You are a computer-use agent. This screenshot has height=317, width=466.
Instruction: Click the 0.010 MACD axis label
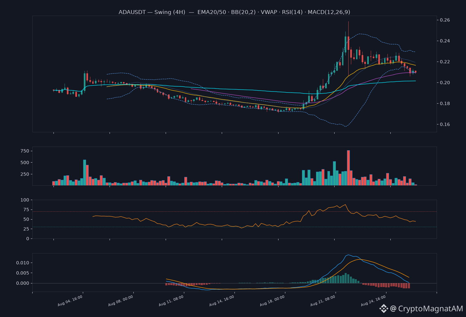[x=23, y=263]
